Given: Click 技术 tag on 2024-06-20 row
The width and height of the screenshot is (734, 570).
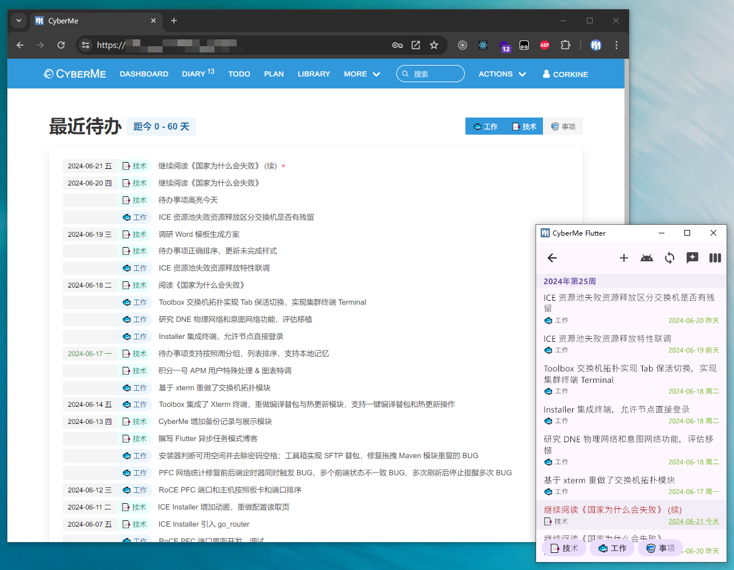Looking at the screenshot, I should tap(135, 183).
